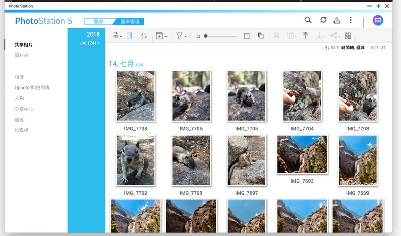Expand Jul.(24) in the 2018 timeline
The width and height of the screenshot is (401, 236).
90,43
